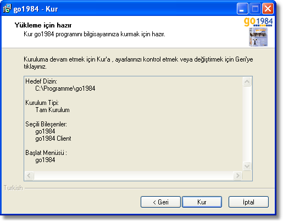The height and width of the screenshot is (222, 283).
Task: Select the C:\Programme\go1984 path text
Action: tap(65, 88)
